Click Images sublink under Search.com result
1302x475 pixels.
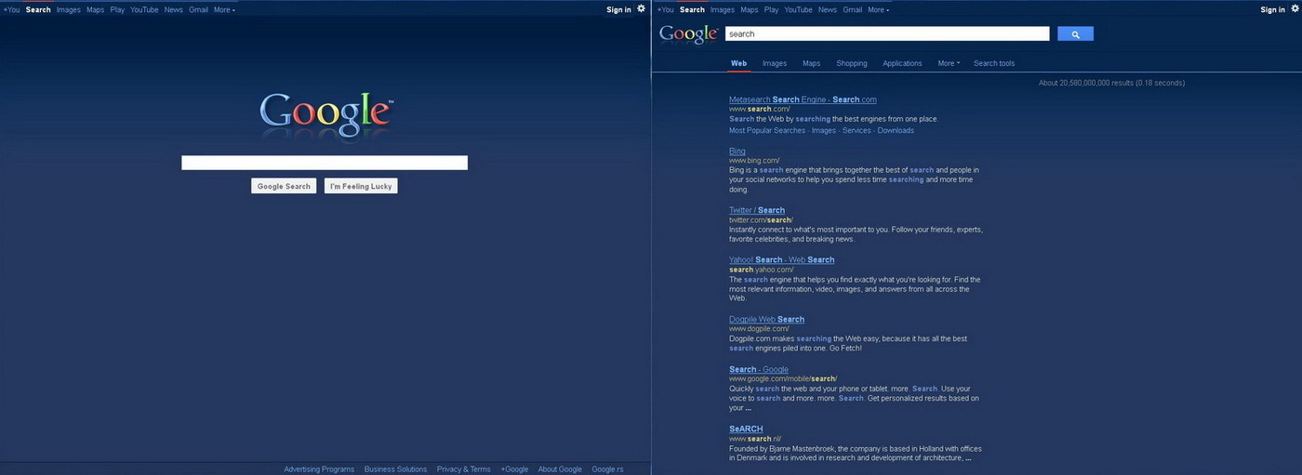coord(824,130)
